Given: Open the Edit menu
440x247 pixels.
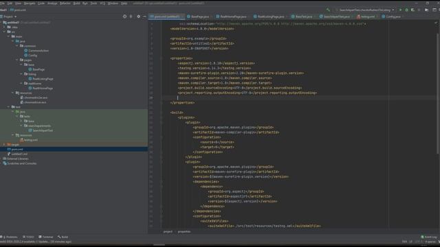Looking at the screenshot, I should click(10, 3).
